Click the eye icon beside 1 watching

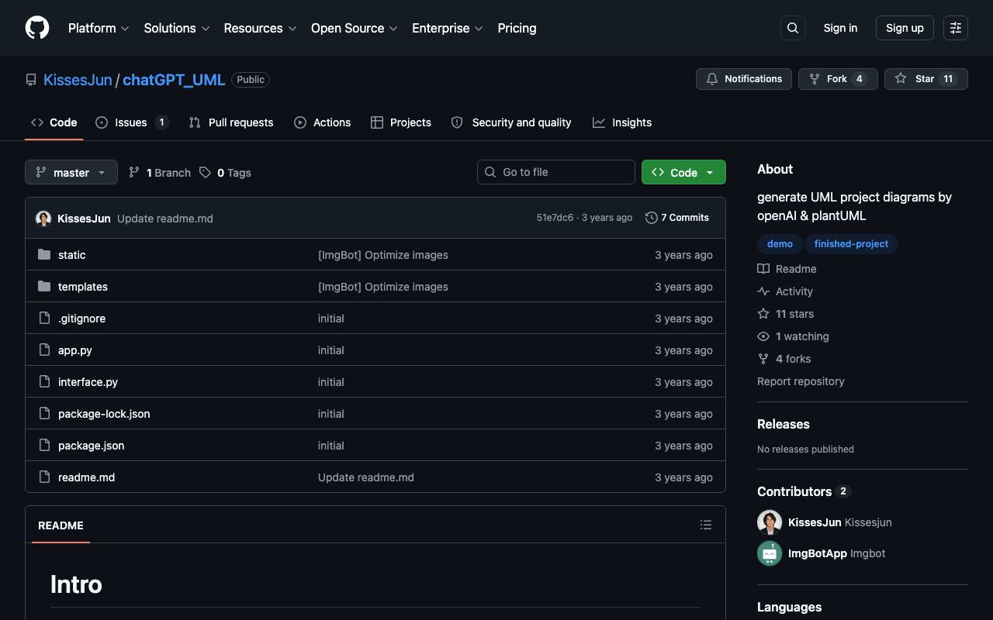tap(763, 336)
